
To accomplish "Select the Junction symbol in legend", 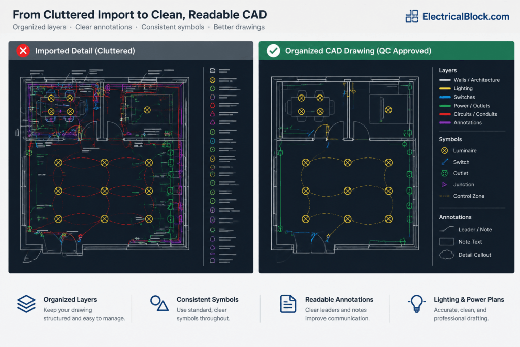I will 445,184.
